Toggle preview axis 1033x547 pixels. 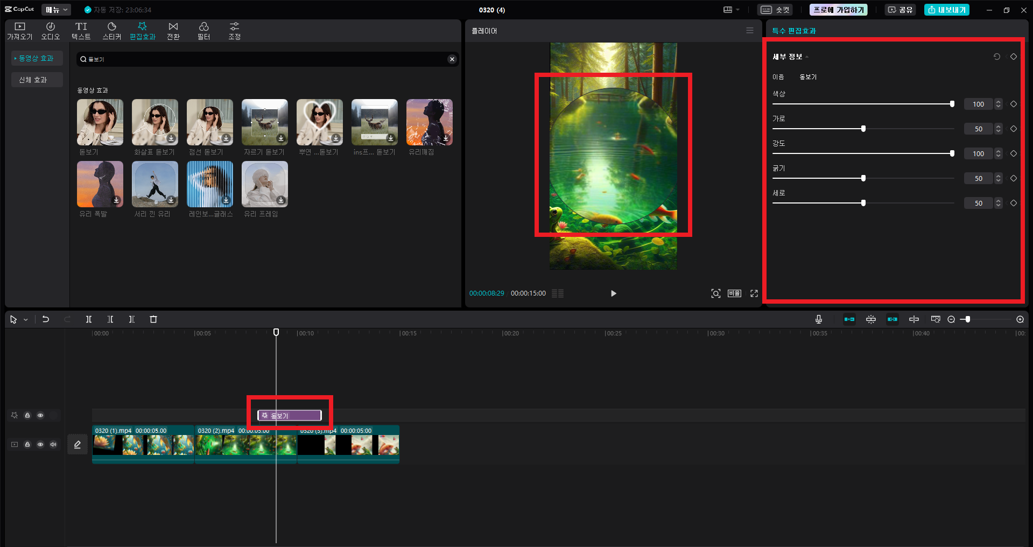pos(914,319)
